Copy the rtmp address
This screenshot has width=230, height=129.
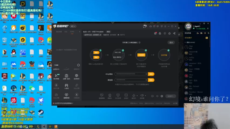click(151, 74)
